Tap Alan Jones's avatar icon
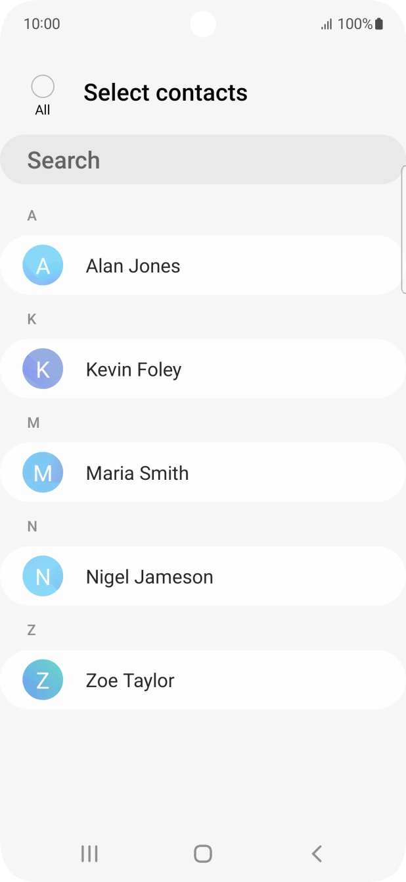Viewport: 406px width, 882px height. tap(43, 265)
